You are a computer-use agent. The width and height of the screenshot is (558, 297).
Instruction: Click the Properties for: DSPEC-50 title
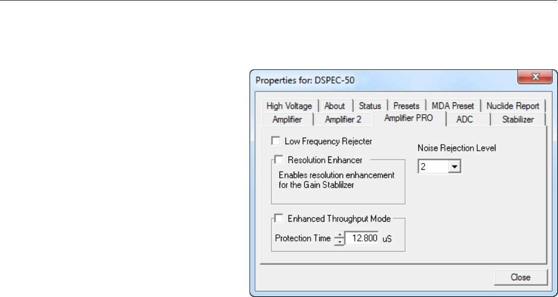click(305, 80)
